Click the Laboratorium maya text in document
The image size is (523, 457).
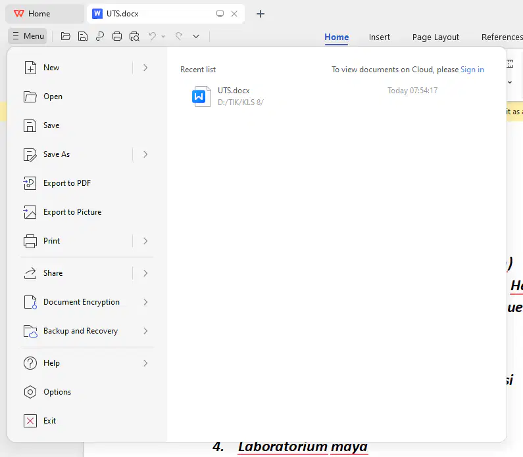coord(303,446)
